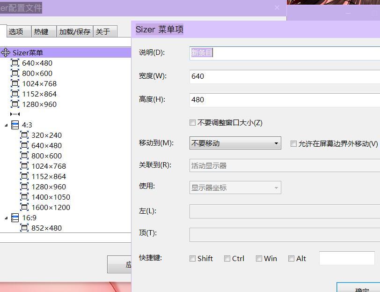
Task: Click window icon beside top-level 1024×768
Action: pos(15,83)
